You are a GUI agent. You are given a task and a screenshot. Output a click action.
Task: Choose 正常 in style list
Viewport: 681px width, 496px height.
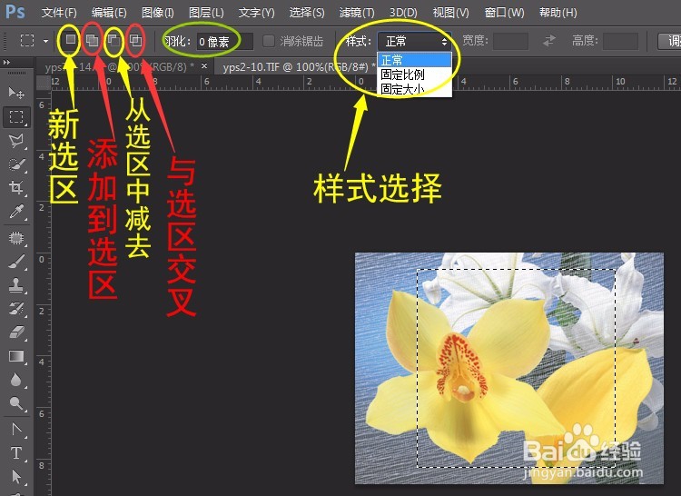(x=415, y=60)
